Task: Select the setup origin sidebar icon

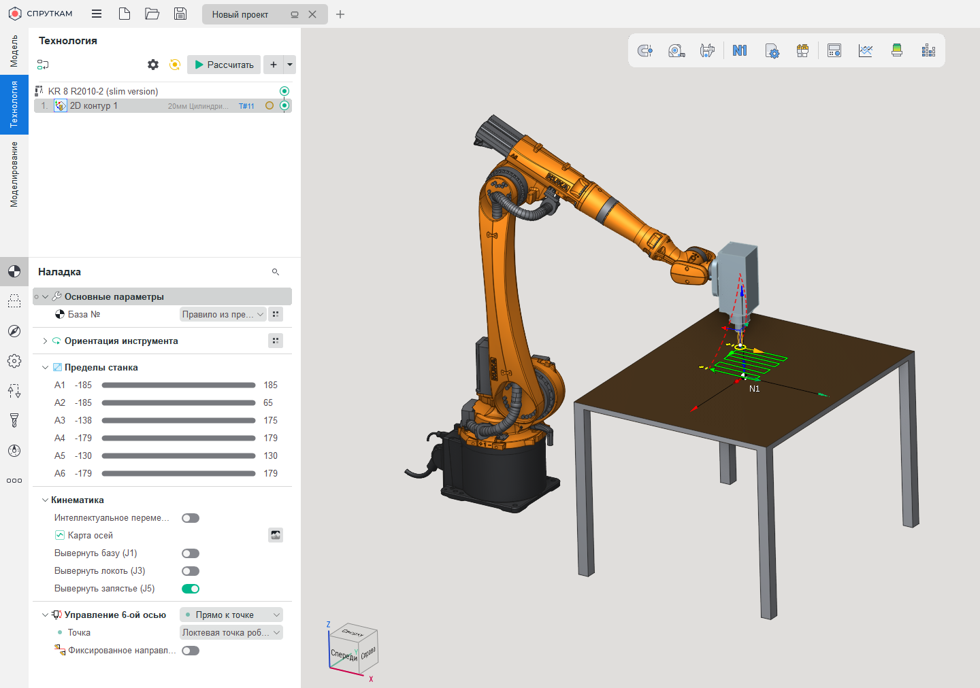Action: [x=14, y=272]
